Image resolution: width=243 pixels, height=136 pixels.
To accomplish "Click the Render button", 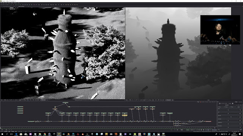I will 188,130.
